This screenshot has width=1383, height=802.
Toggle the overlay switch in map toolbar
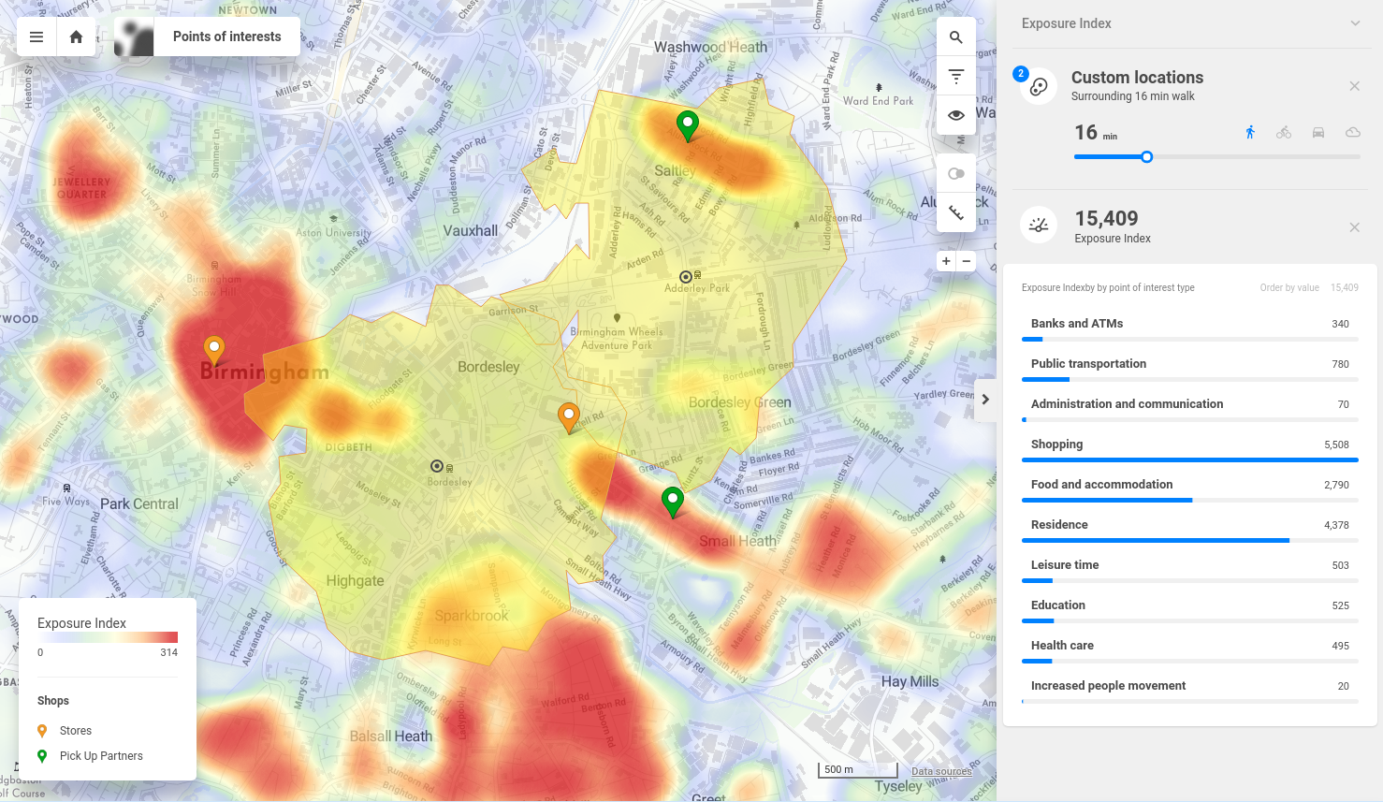click(956, 174)
